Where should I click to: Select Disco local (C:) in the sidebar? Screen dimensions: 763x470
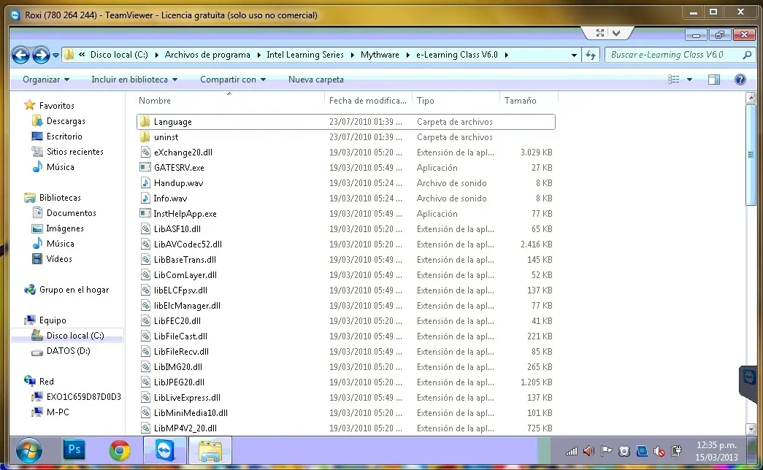(x=75, y=335)
